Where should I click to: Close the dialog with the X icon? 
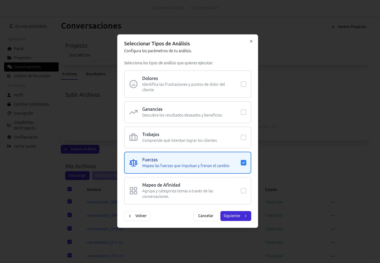point(251,41)
